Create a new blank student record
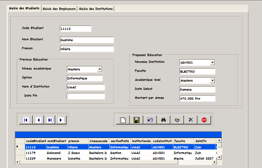262x168 pixels. click(x=123, y=120)
